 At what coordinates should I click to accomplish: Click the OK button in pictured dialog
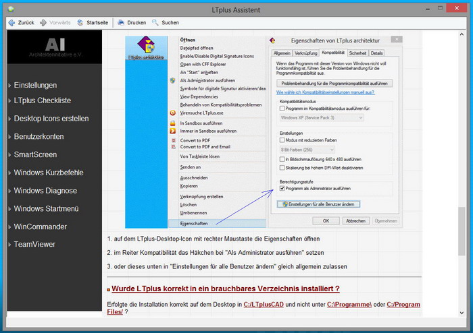tap(326, 221)
